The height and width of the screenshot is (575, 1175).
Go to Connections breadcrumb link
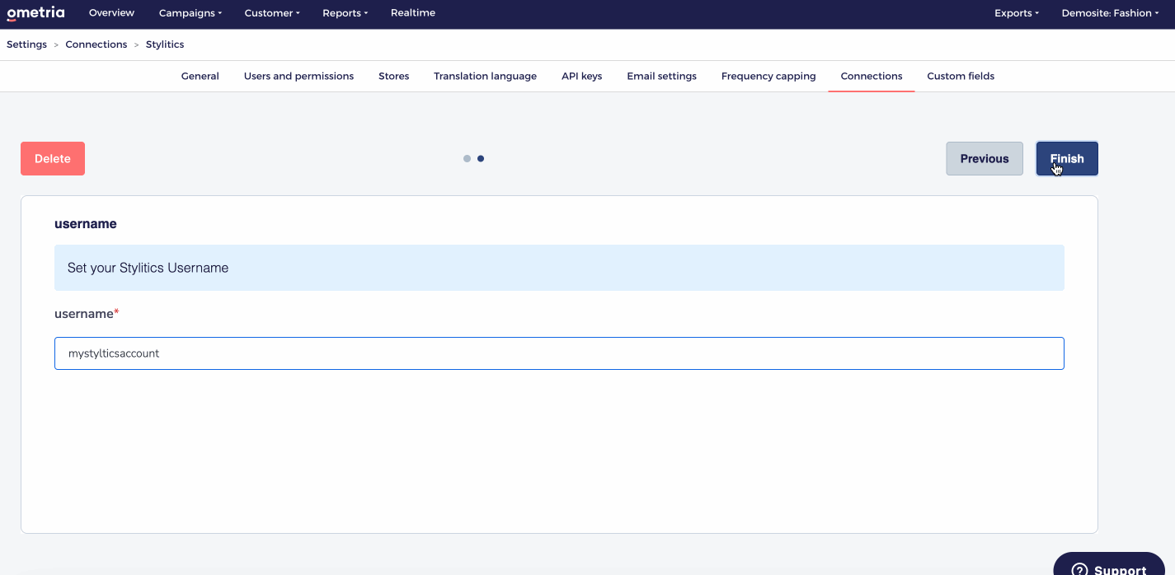(x=96, y=44)
